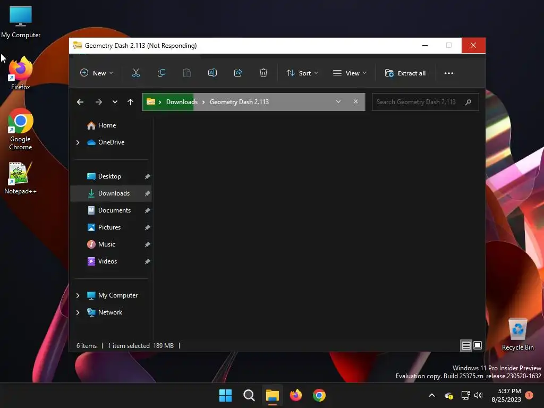The image size is (544, 408).
Task: Click the pin icon beside Documents
Action: [148, 210]
